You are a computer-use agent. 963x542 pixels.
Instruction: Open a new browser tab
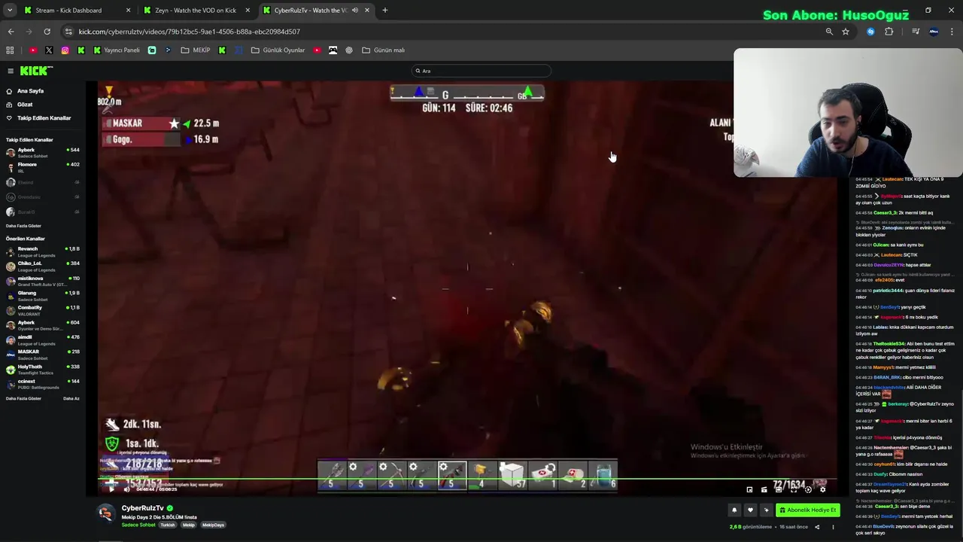[384, 11]
